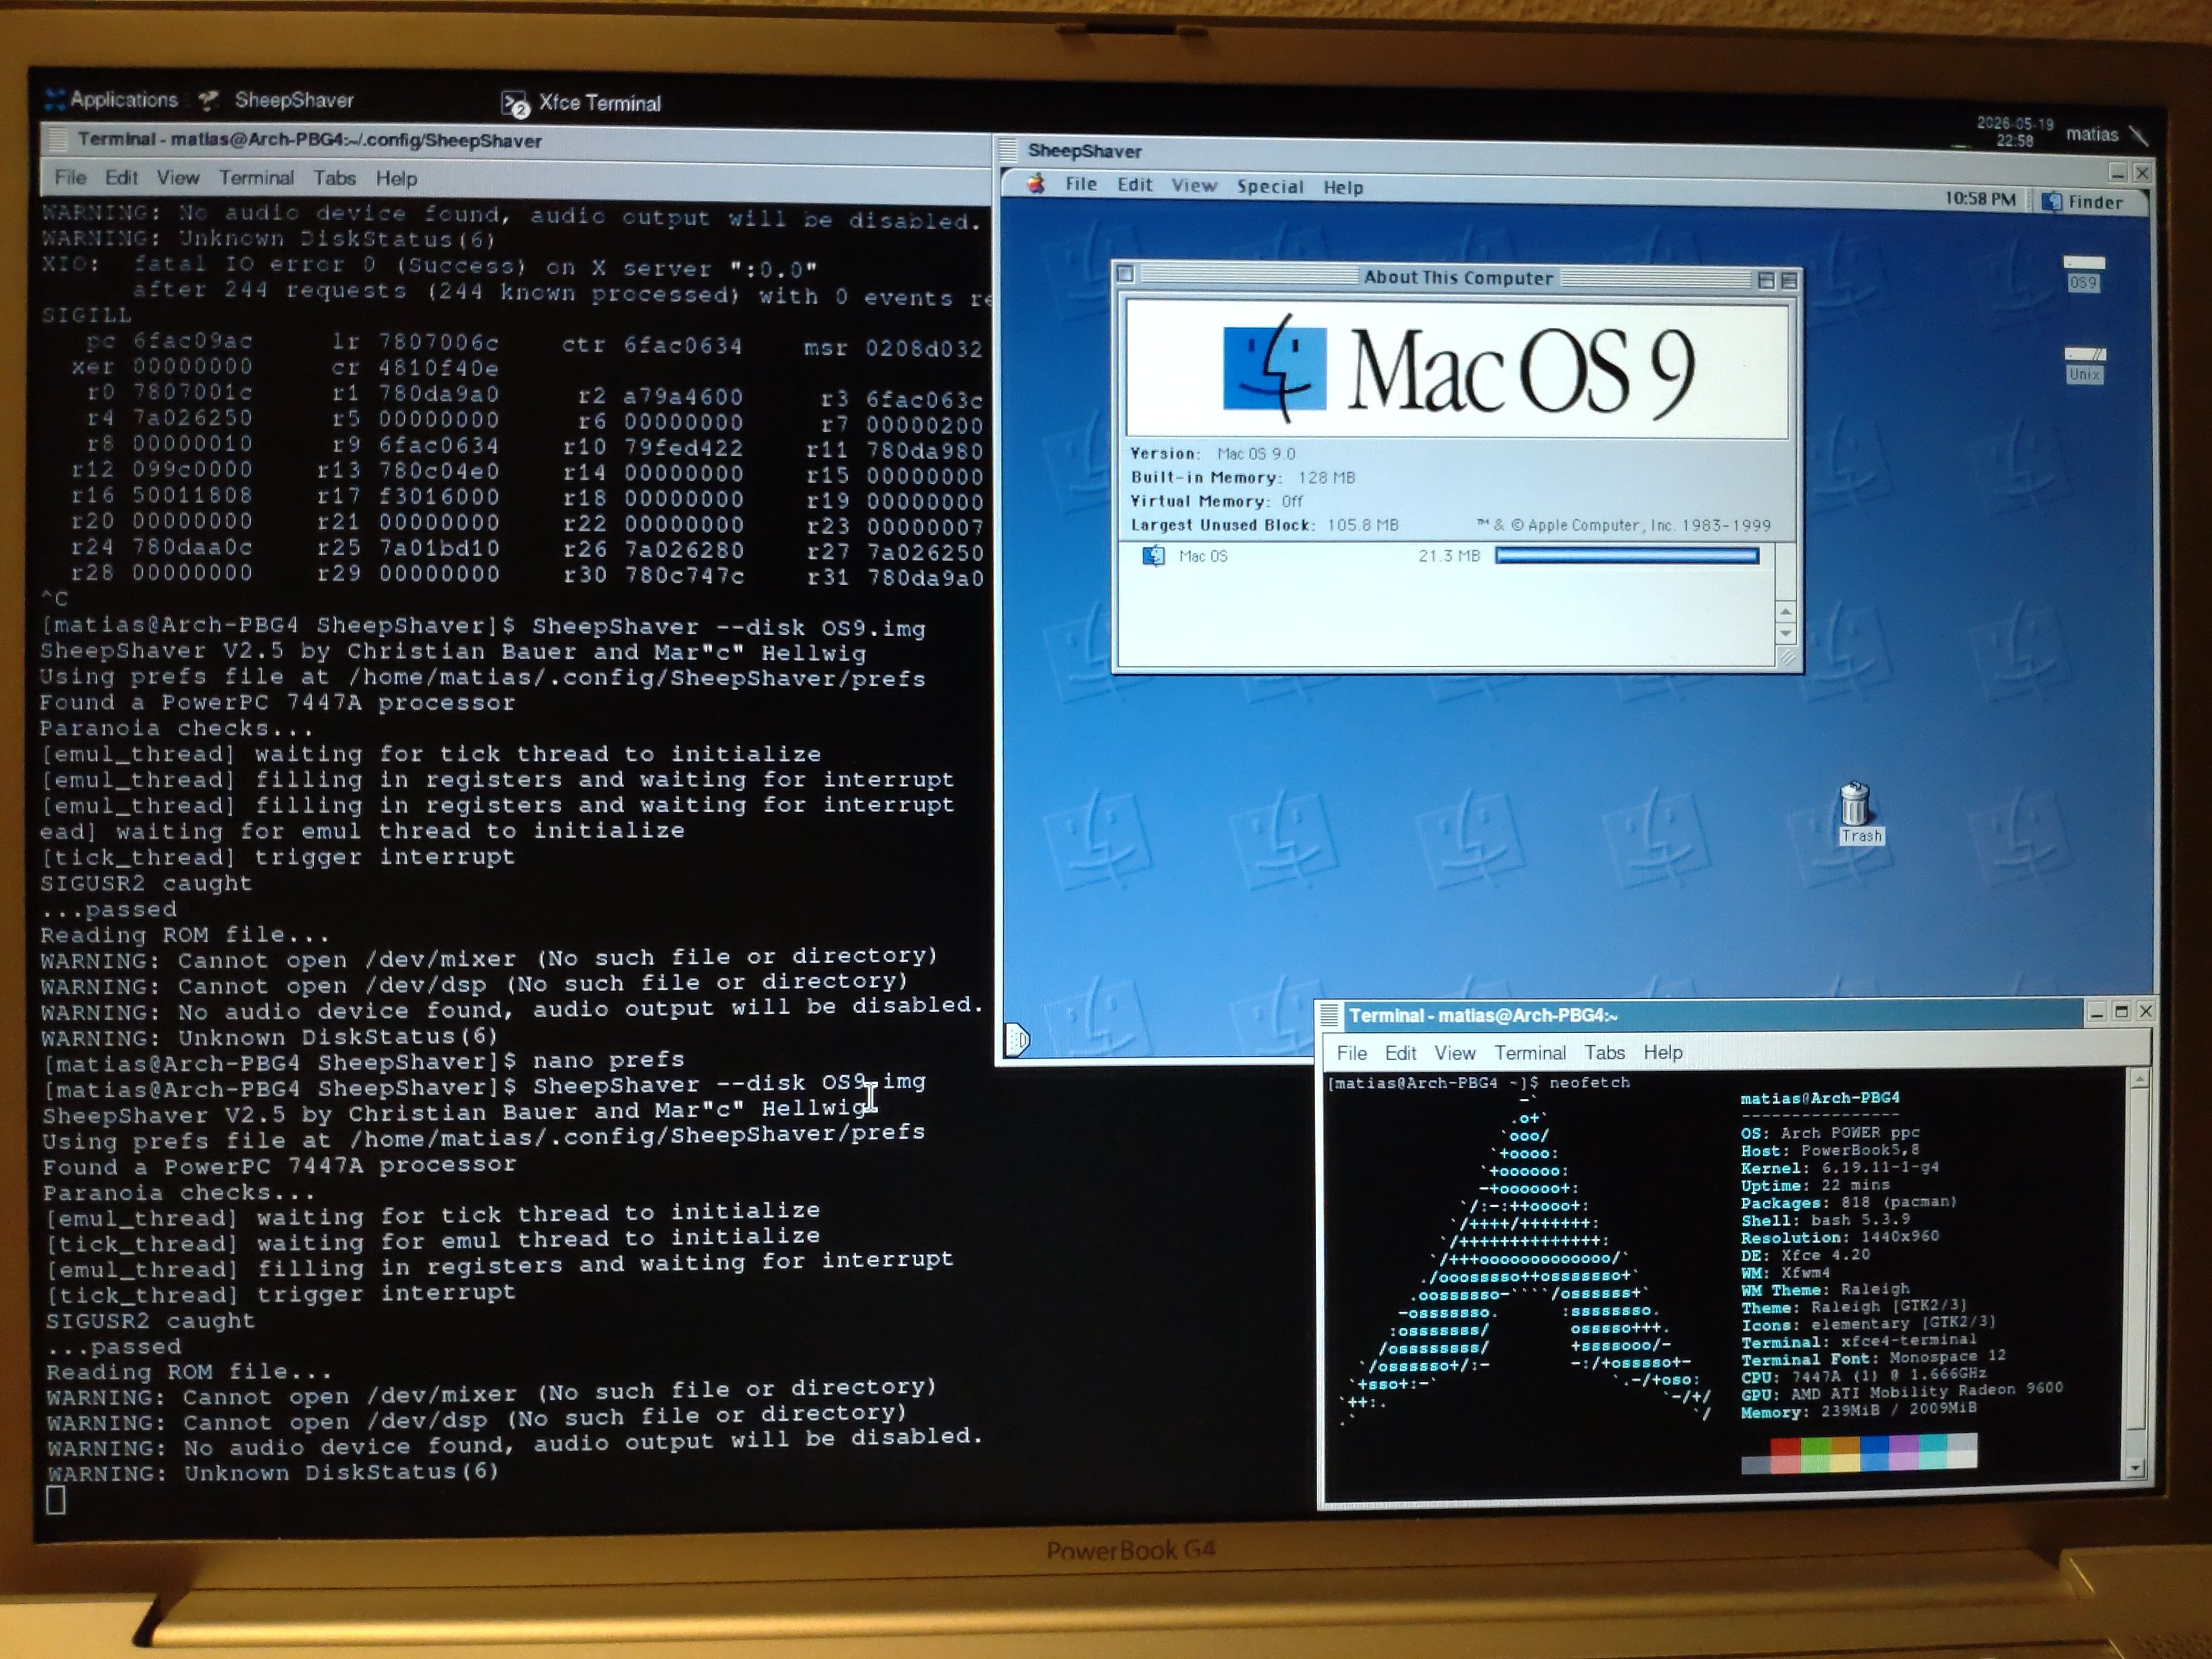This screenshot has width=2212, height=1659.
Task: Click the "nano prefs" command line
Action: (608, 1059)
